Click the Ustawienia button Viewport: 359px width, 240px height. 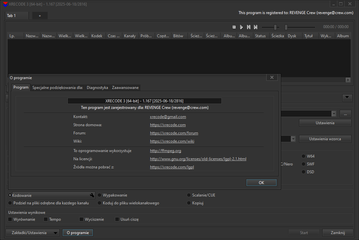coord(325,123)
